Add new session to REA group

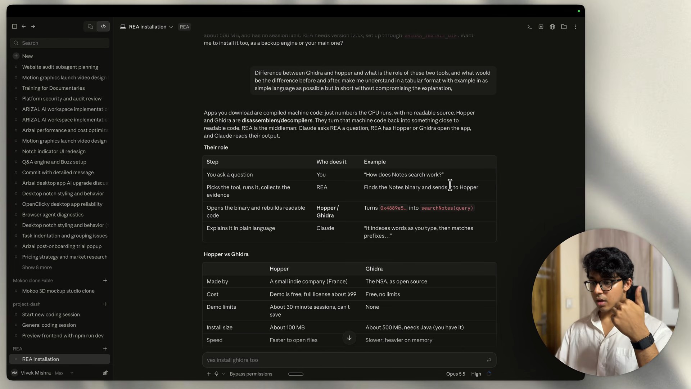click(105, 349)
